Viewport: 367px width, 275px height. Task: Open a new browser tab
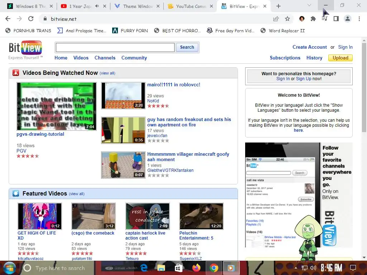278,6
